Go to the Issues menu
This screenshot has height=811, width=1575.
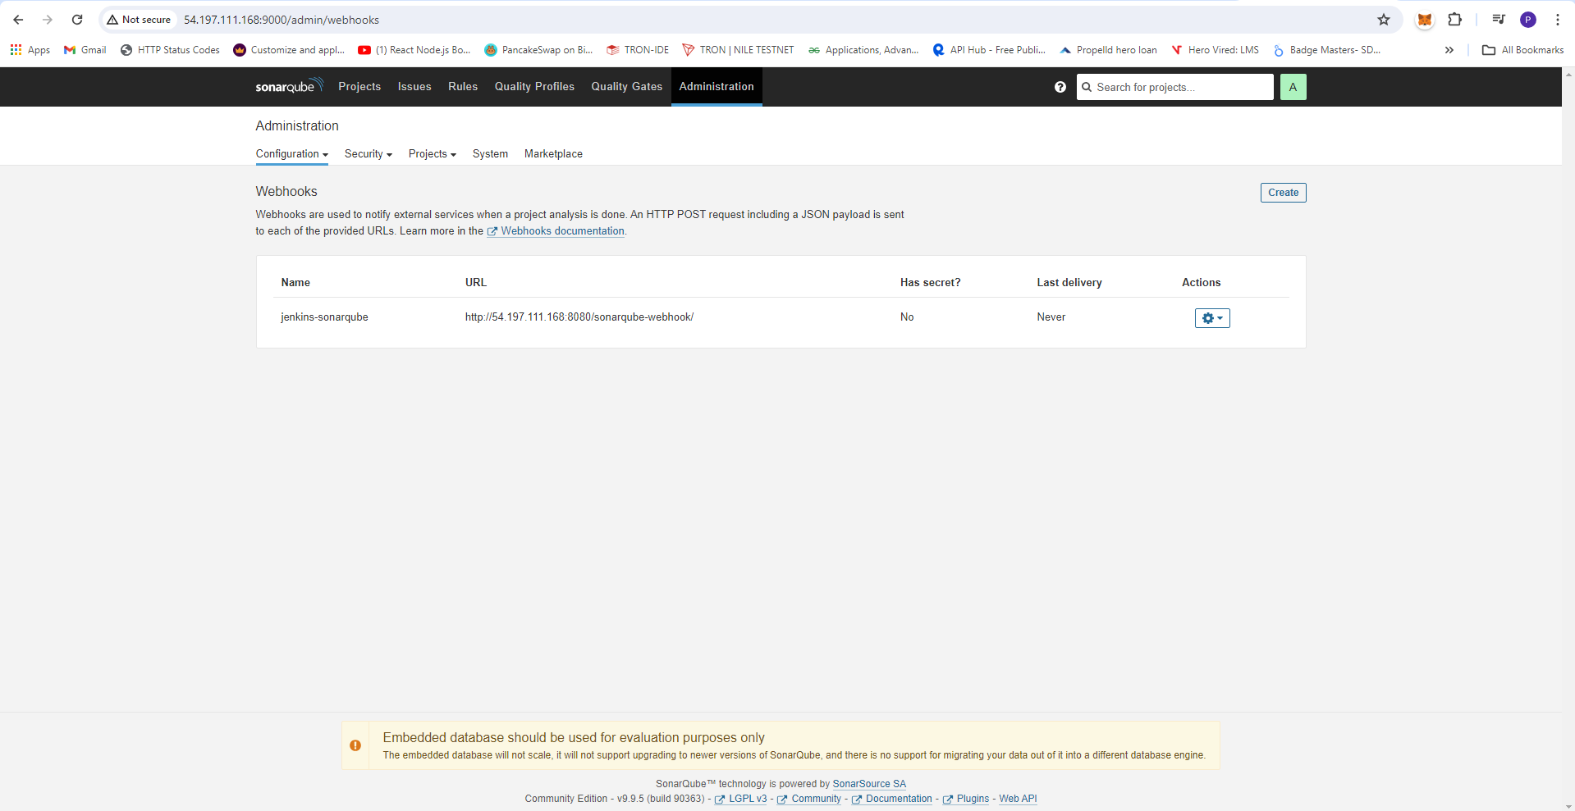coord(414,86)
